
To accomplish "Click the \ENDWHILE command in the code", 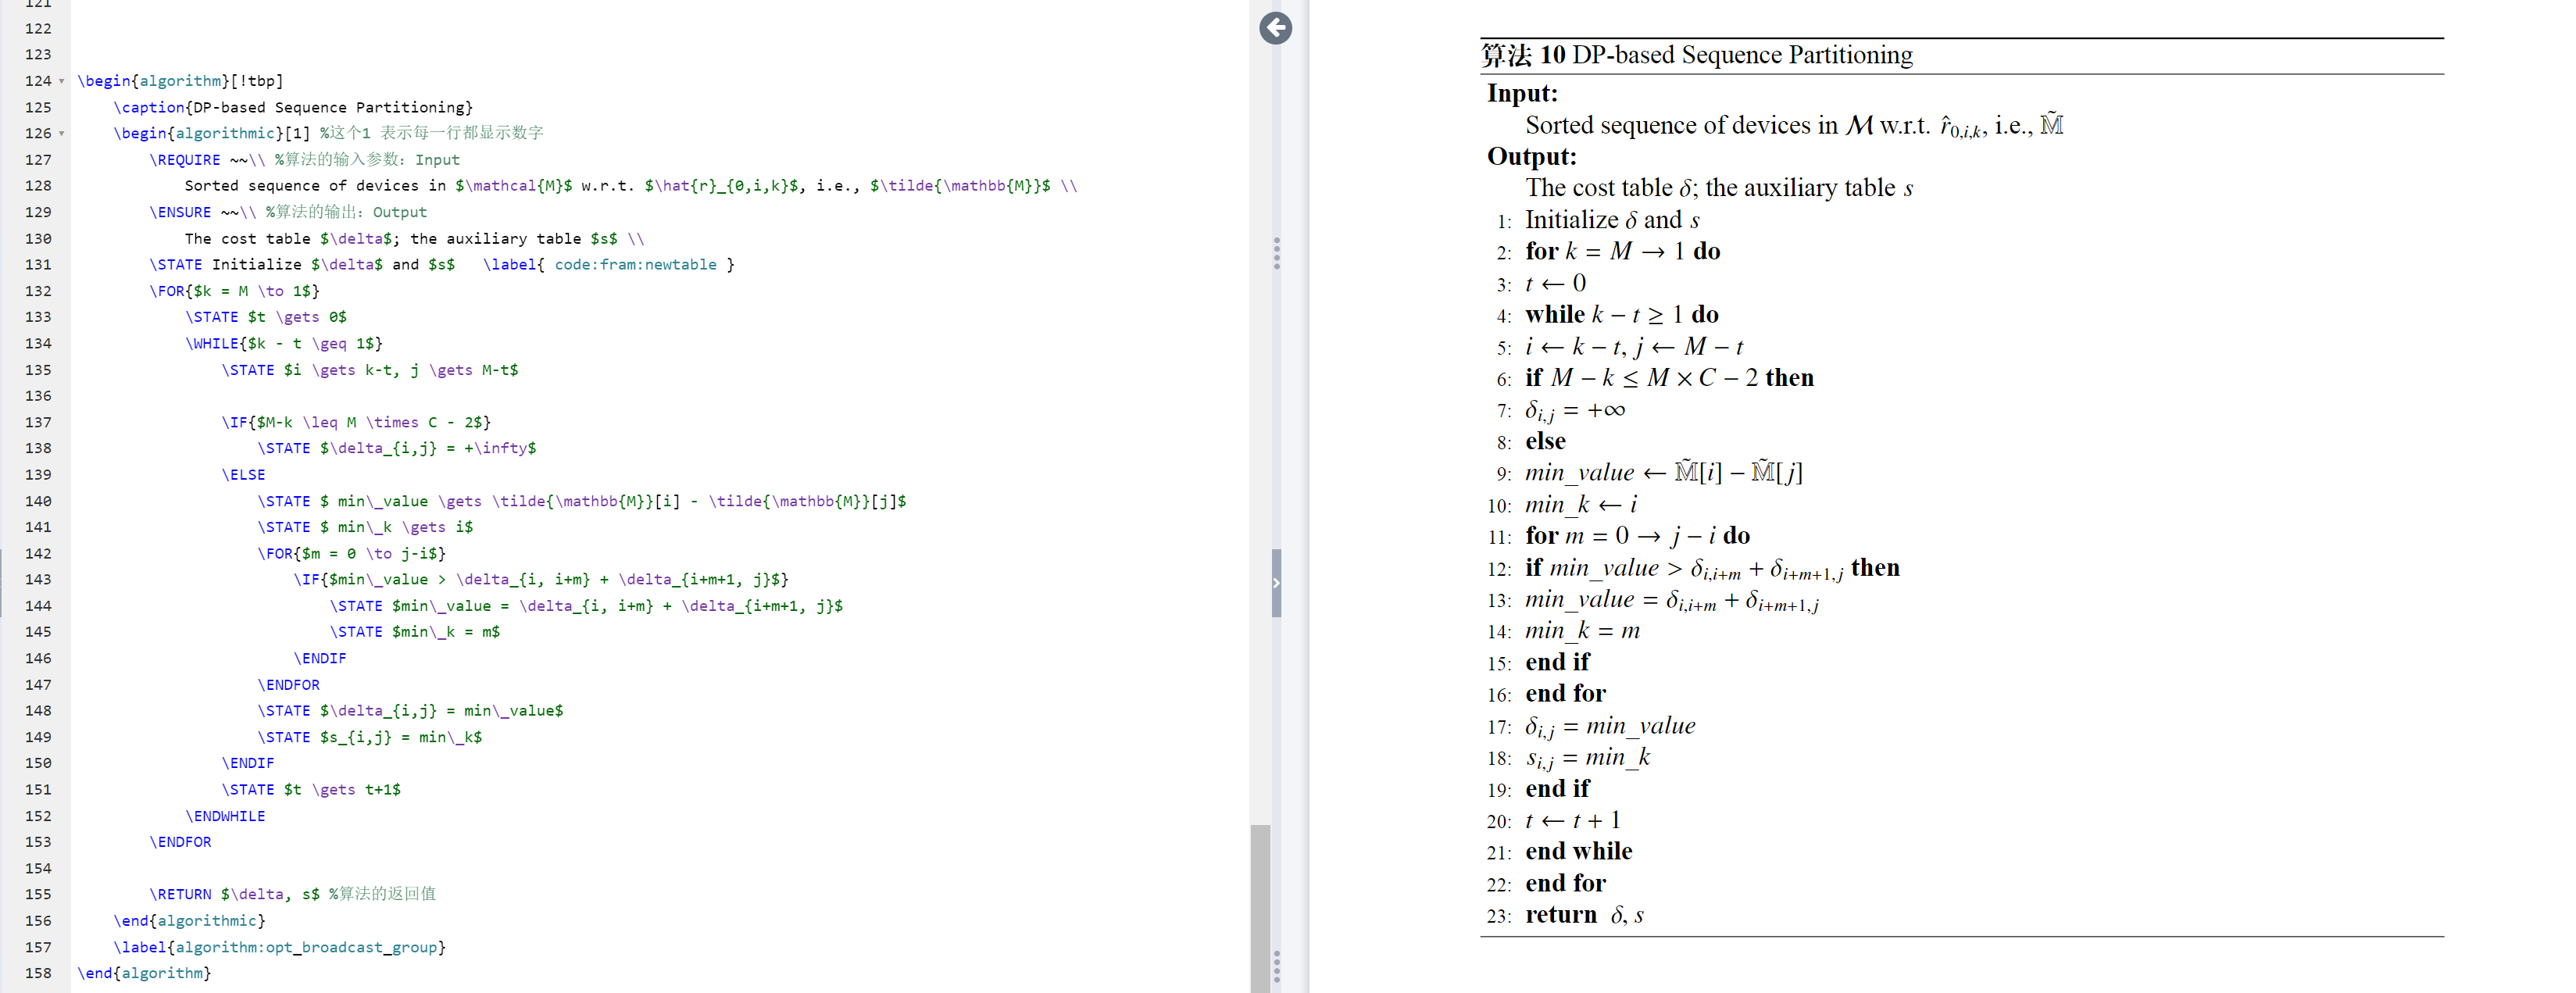I will [225, 816].
